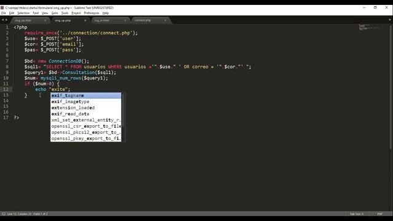The width and height of the screenshot is (393, 221).
Task: Click Consultation method call on line 9
Action: click(79, 72)
